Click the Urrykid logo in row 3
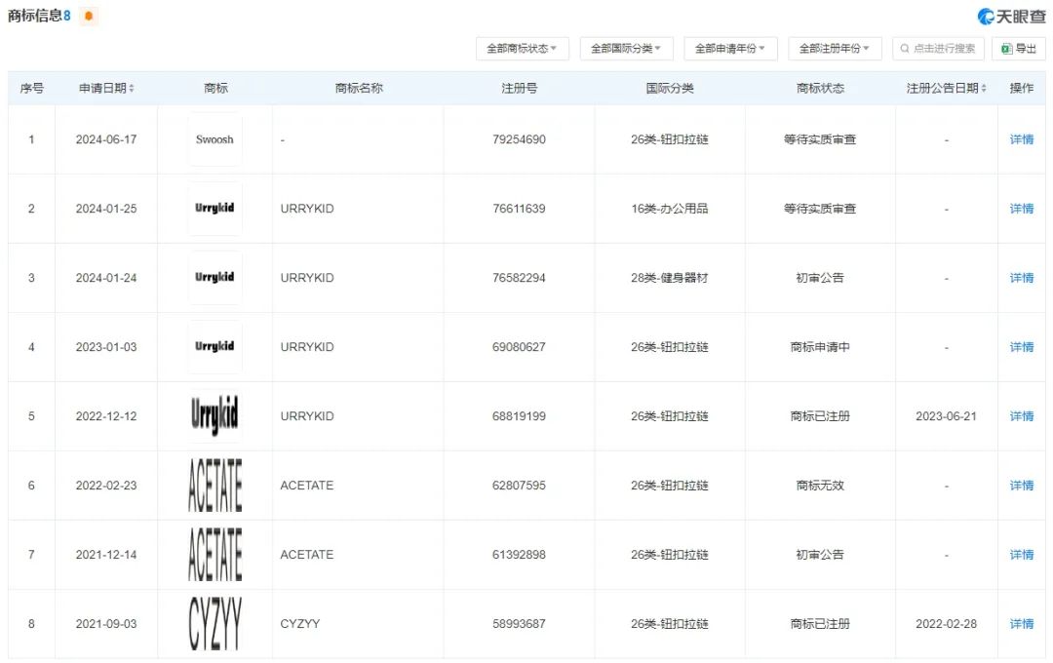This screenshot has width=1053, height=663. (x=214, y=278)
